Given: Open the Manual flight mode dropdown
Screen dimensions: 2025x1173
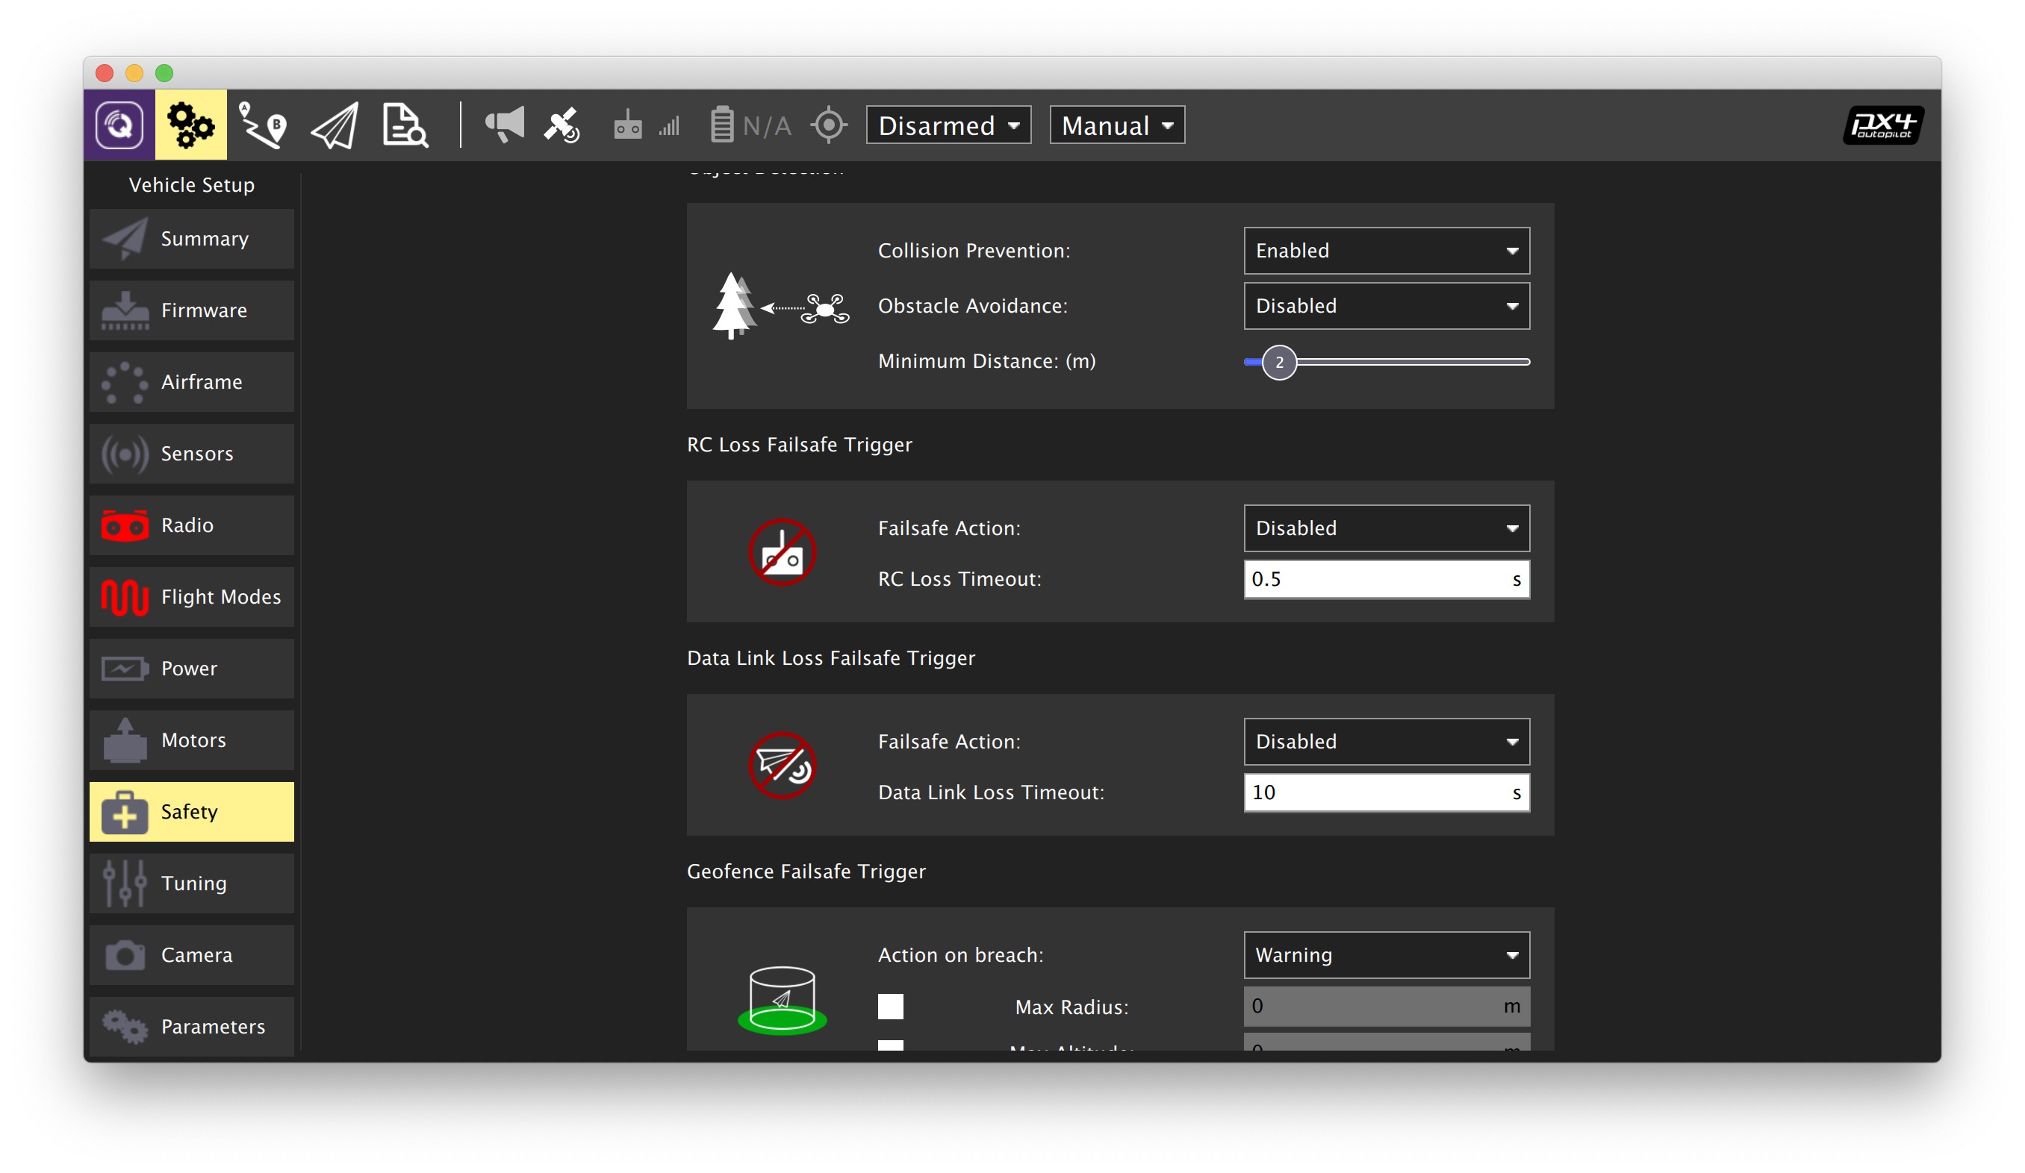Looking at the screenshot, I should coord(1116,125).
